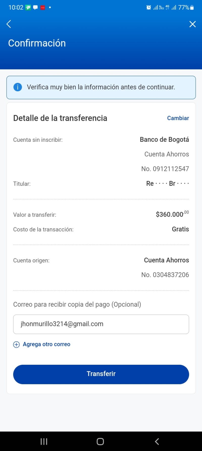Tap the Android navigation back arrow
This screenshot has width=202, height=451.
(x=157, y=442)
